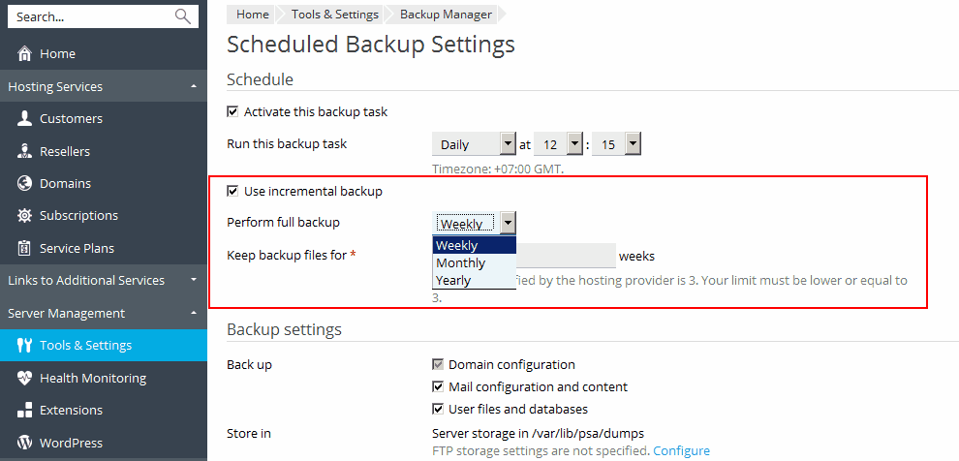Click the Configure FTP storage link

point(681,451)
